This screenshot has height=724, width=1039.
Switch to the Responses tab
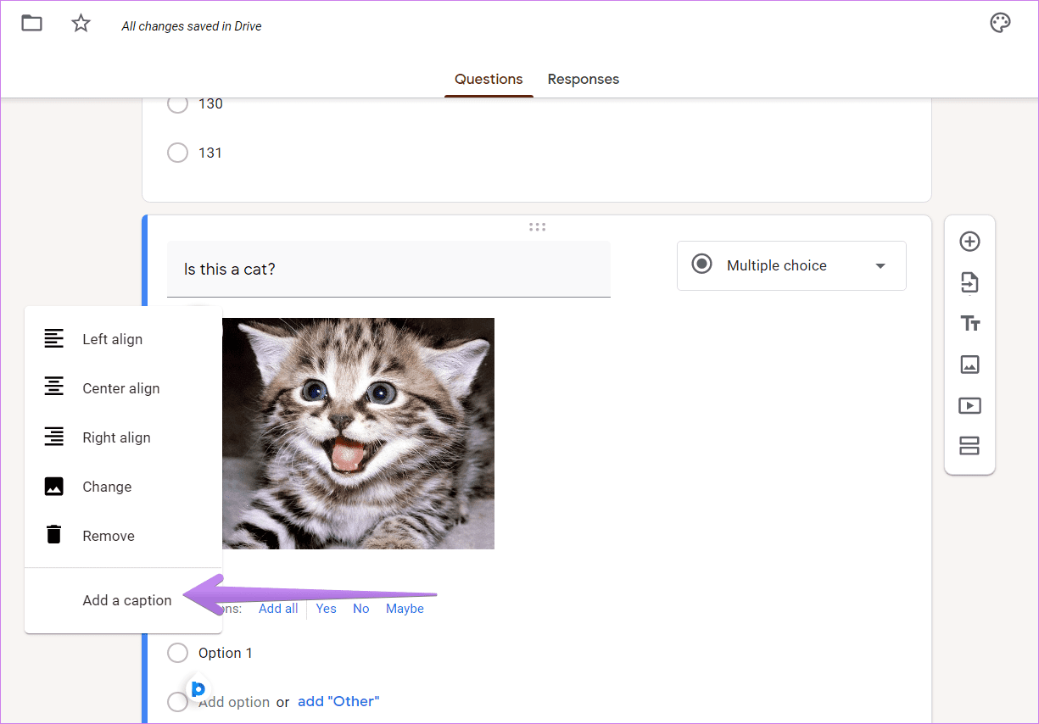pos(584,79)
